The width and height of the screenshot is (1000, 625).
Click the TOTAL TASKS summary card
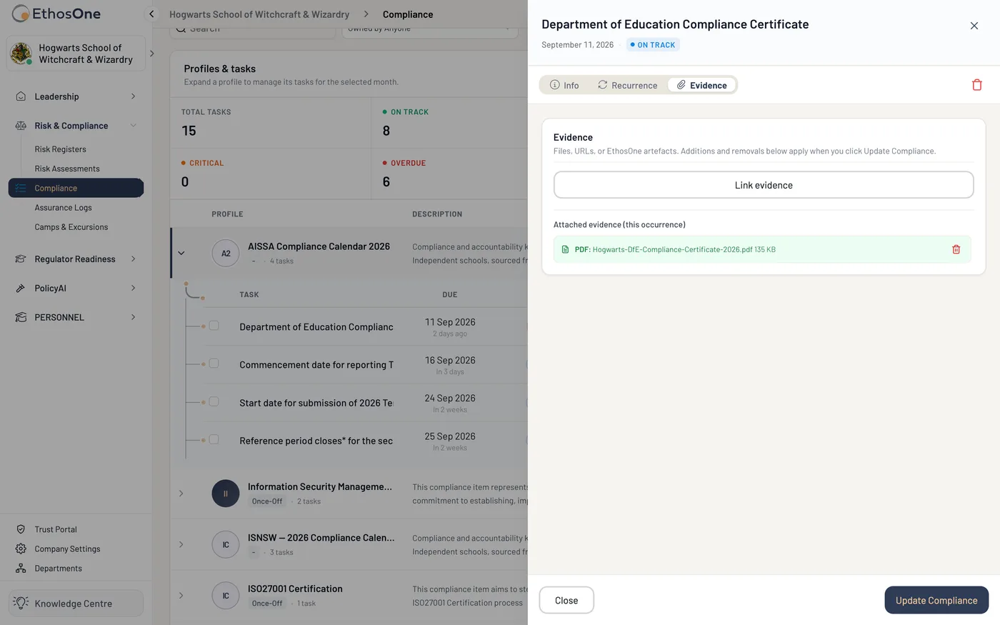click(271, 123)
